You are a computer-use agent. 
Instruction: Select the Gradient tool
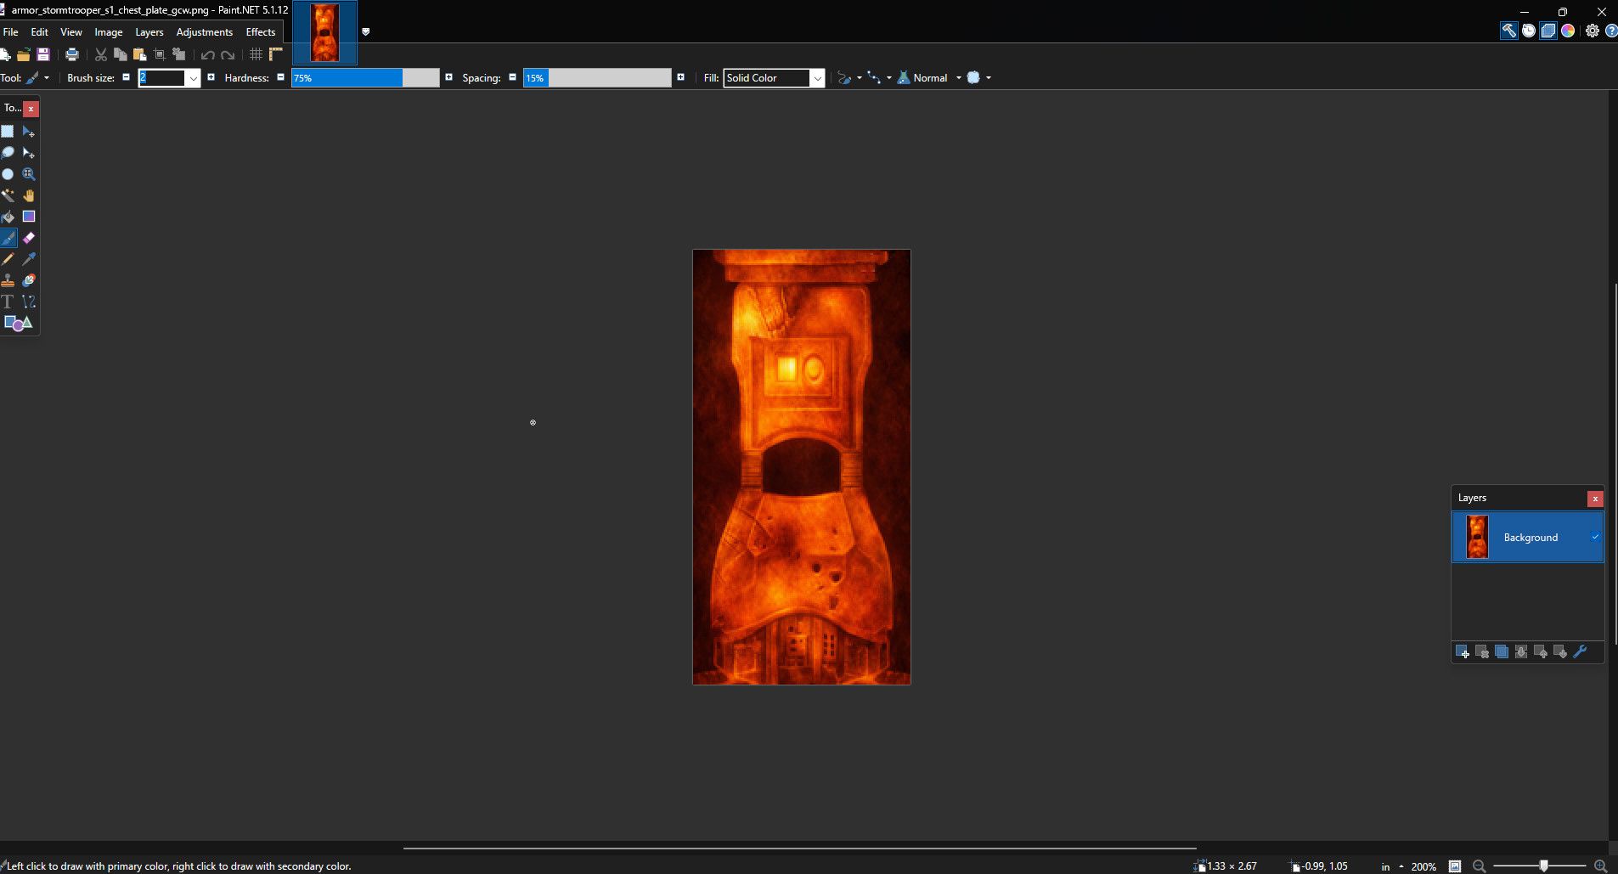[29, 217]
